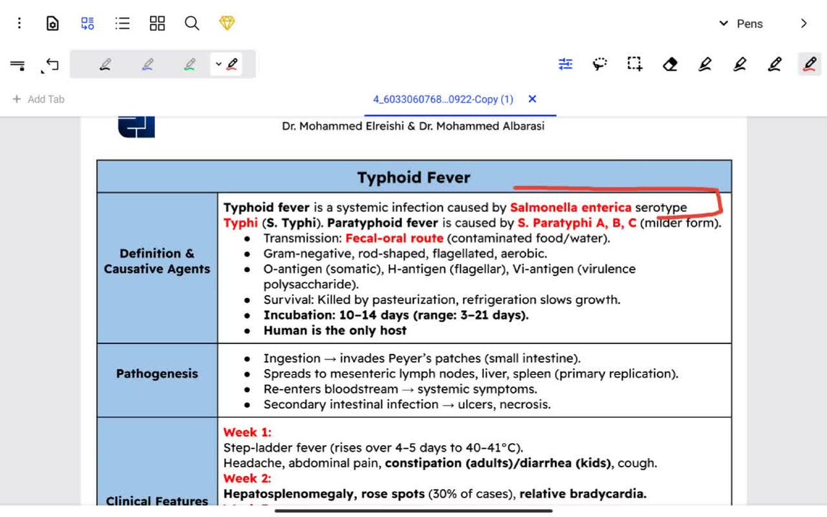Select the blue pen preset

(147, 65)
